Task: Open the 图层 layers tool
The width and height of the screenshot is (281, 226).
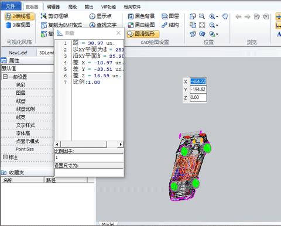Action: [x=170, y=16]
